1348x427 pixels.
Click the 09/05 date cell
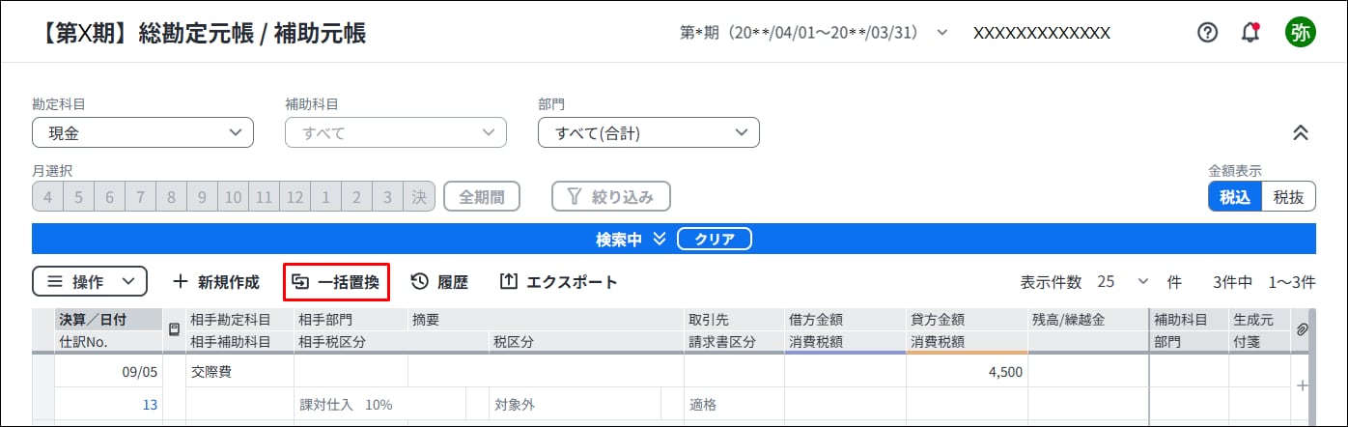109,370
